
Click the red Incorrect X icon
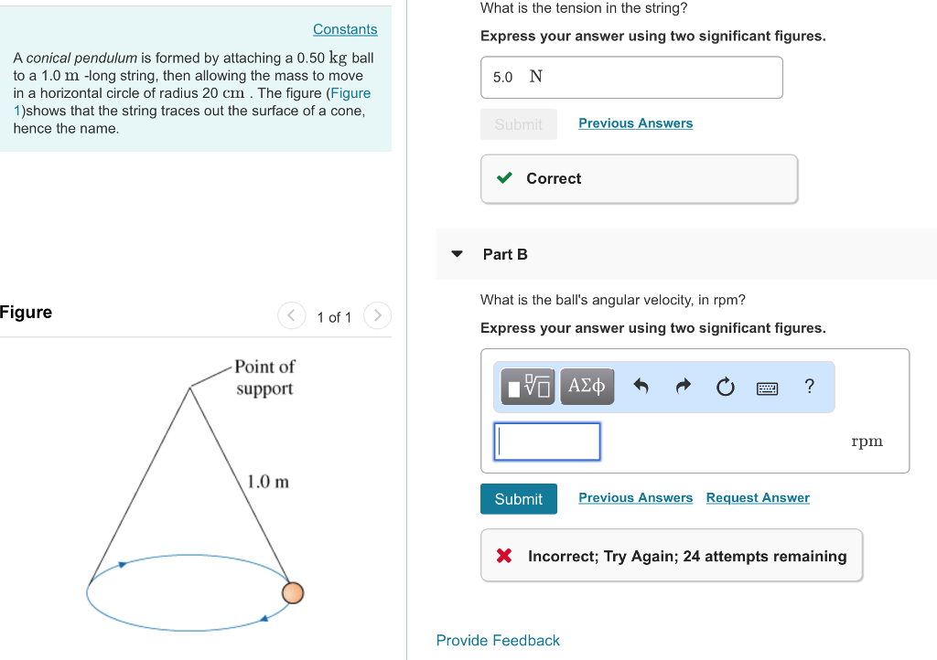503,555
